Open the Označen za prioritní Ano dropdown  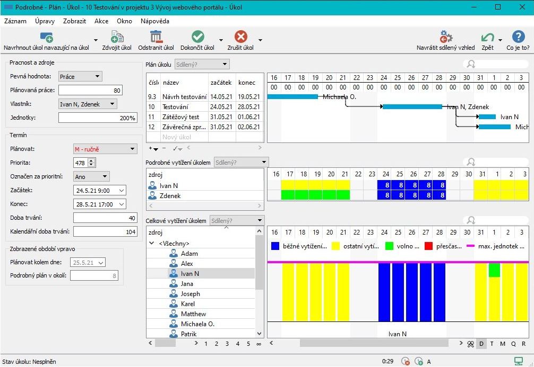click(92, 176)
